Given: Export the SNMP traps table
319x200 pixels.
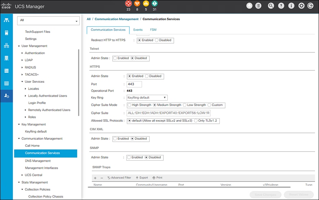Looking at the screenshot, I should (x=142, y=178).
